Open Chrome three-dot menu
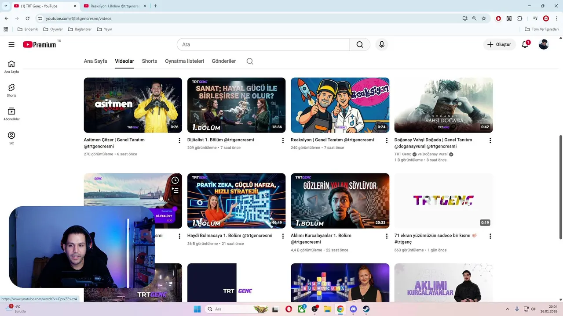This screenshot has height=316, width=563. (556, 18)
